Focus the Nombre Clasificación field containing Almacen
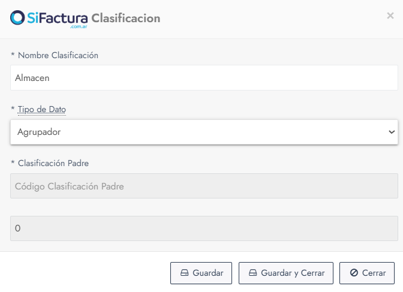 coord(204,78)
